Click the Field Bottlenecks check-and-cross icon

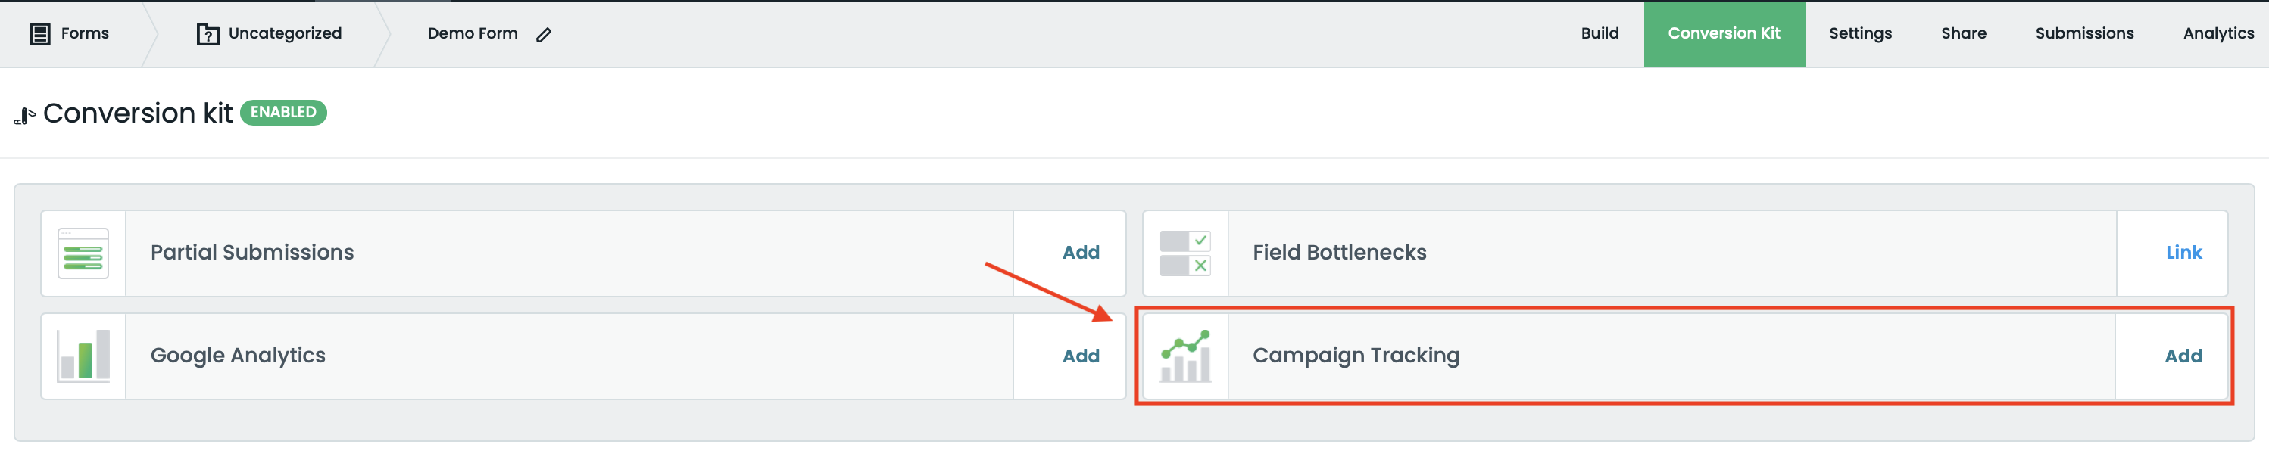coord(1184,253)
